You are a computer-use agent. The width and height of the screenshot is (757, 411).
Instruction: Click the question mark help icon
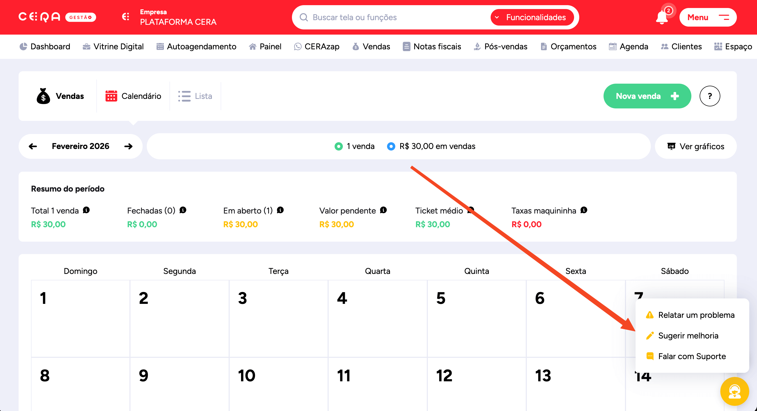click(709, 96)
